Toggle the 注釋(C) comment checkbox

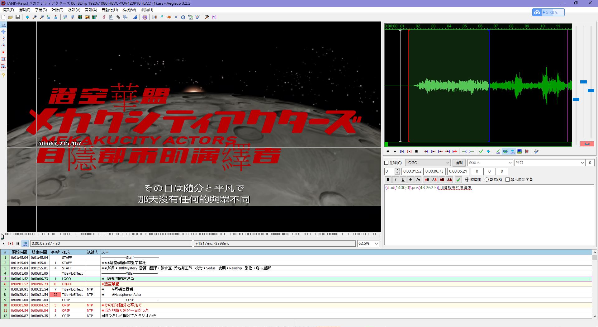point(387,163)
